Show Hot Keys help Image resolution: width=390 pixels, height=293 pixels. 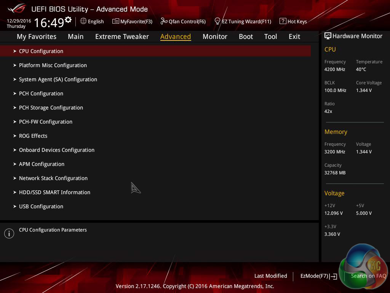click(293, 21)
